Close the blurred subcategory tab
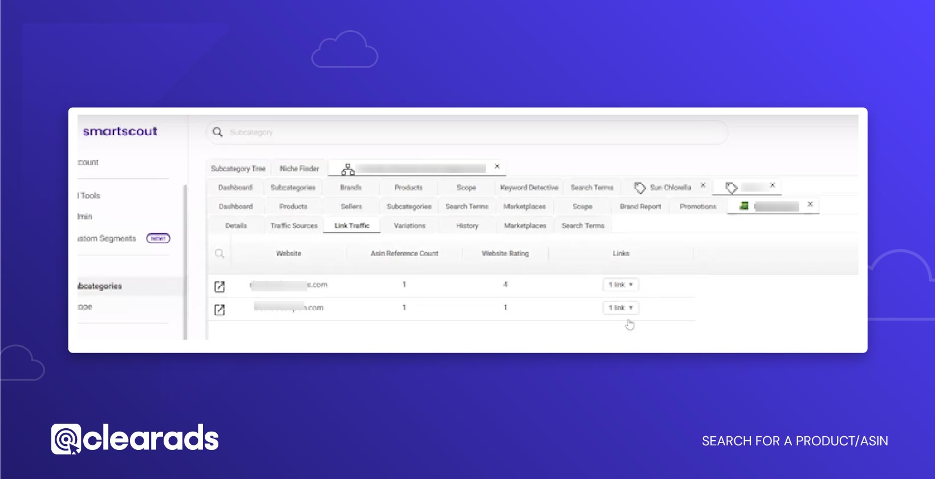This screenshot has height=479, width=935. tap(497, 166)
